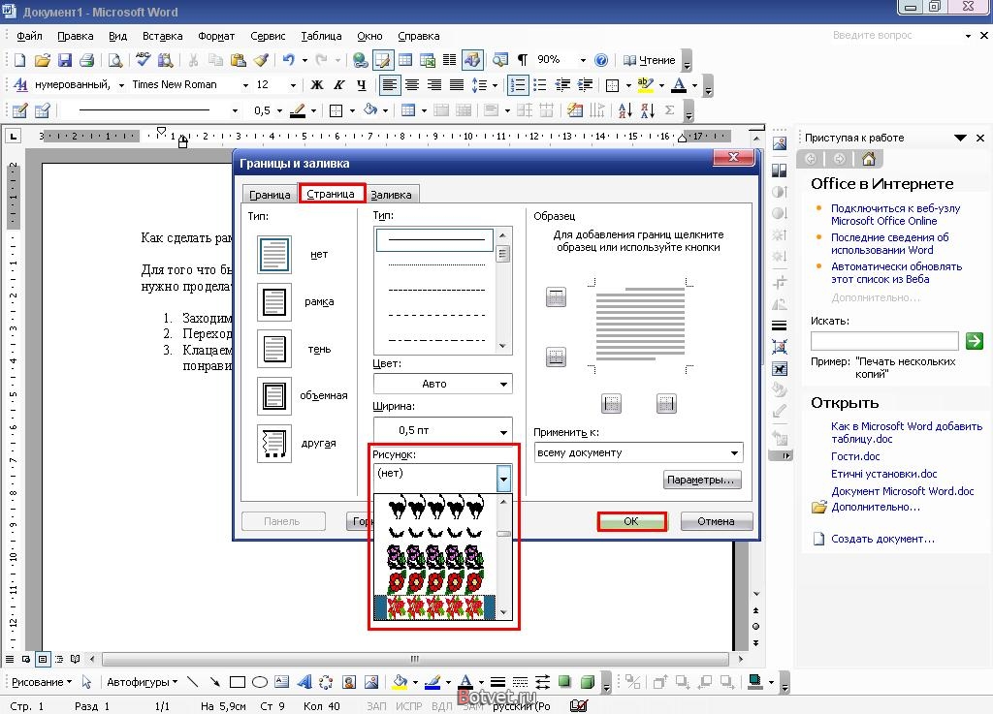Select the 'объемная' border type option
Screen dimensions: 993x714
click(274, 396)
